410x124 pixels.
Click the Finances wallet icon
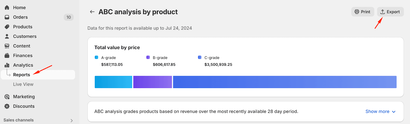(7, 56)
